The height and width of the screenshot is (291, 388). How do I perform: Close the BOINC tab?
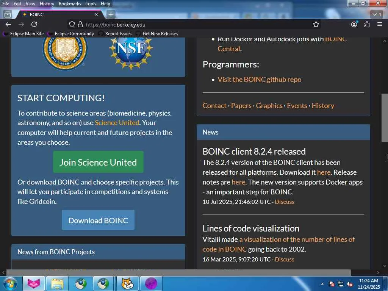96,15
